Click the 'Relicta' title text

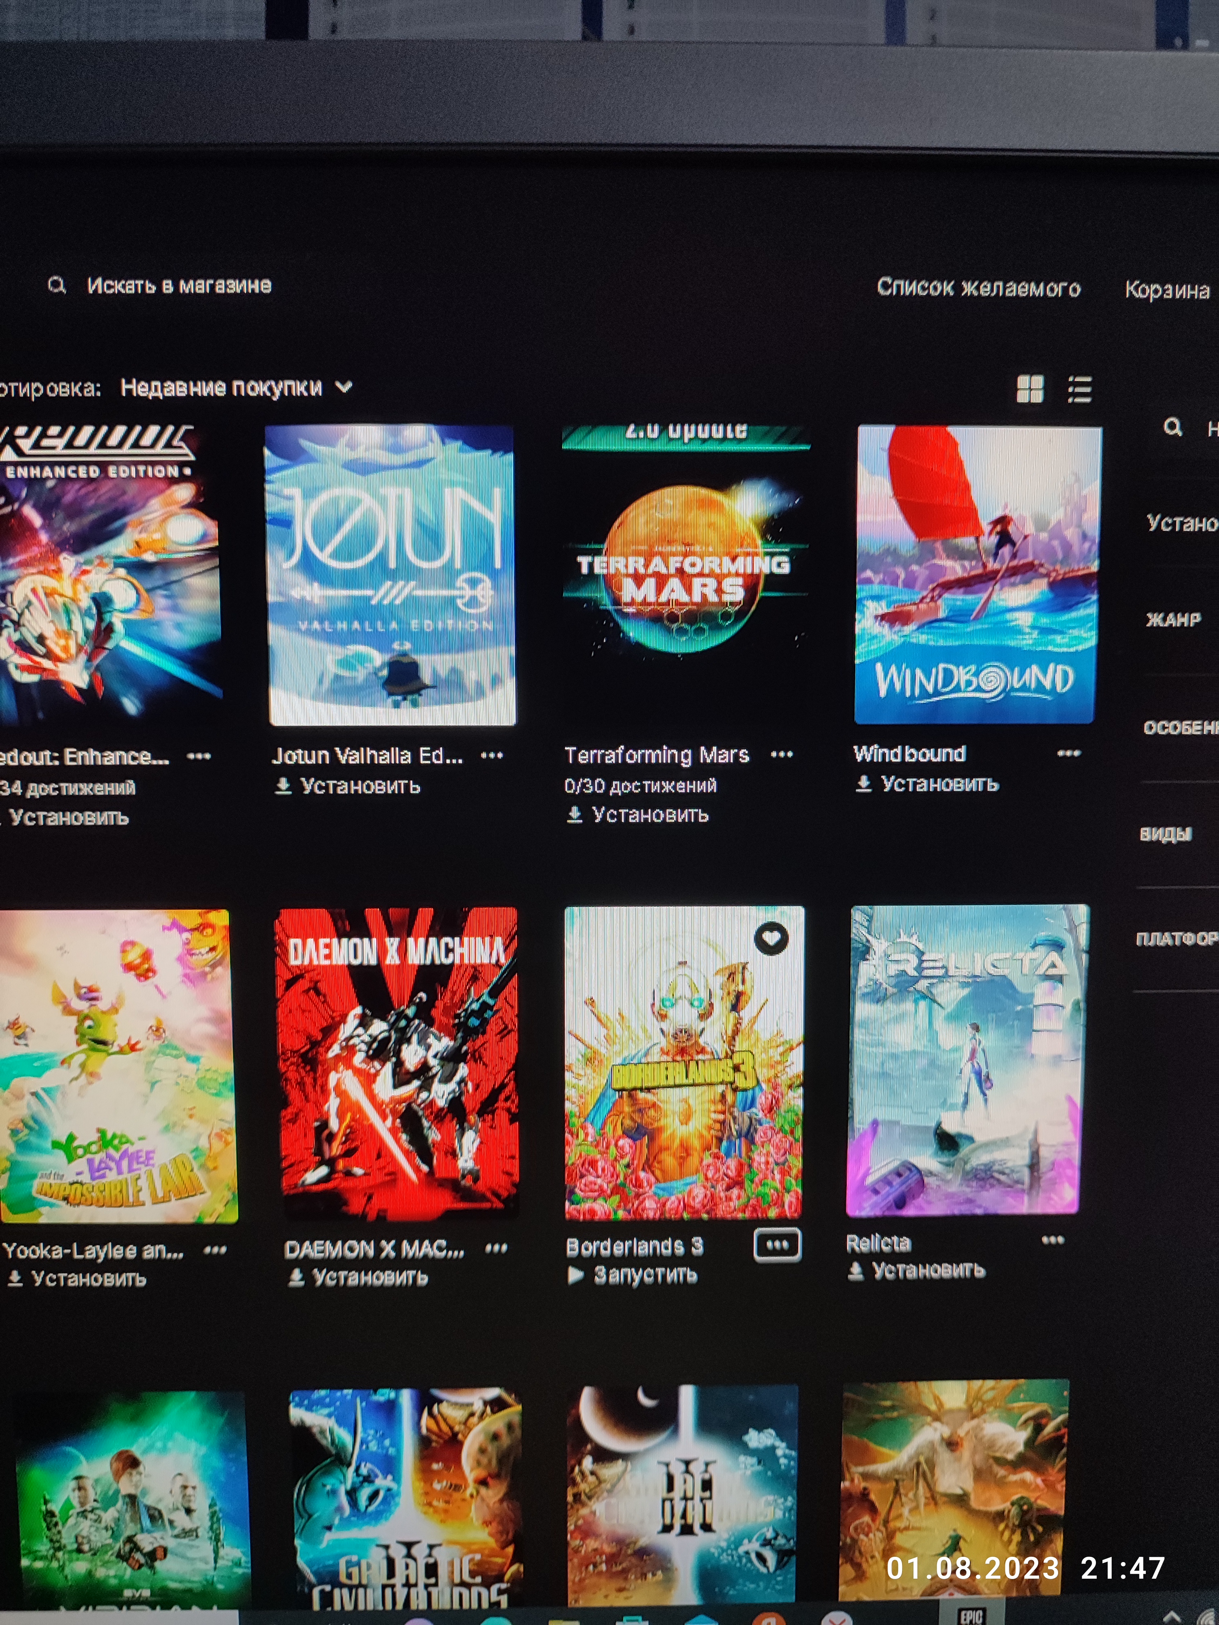[x=878, y=1243]
